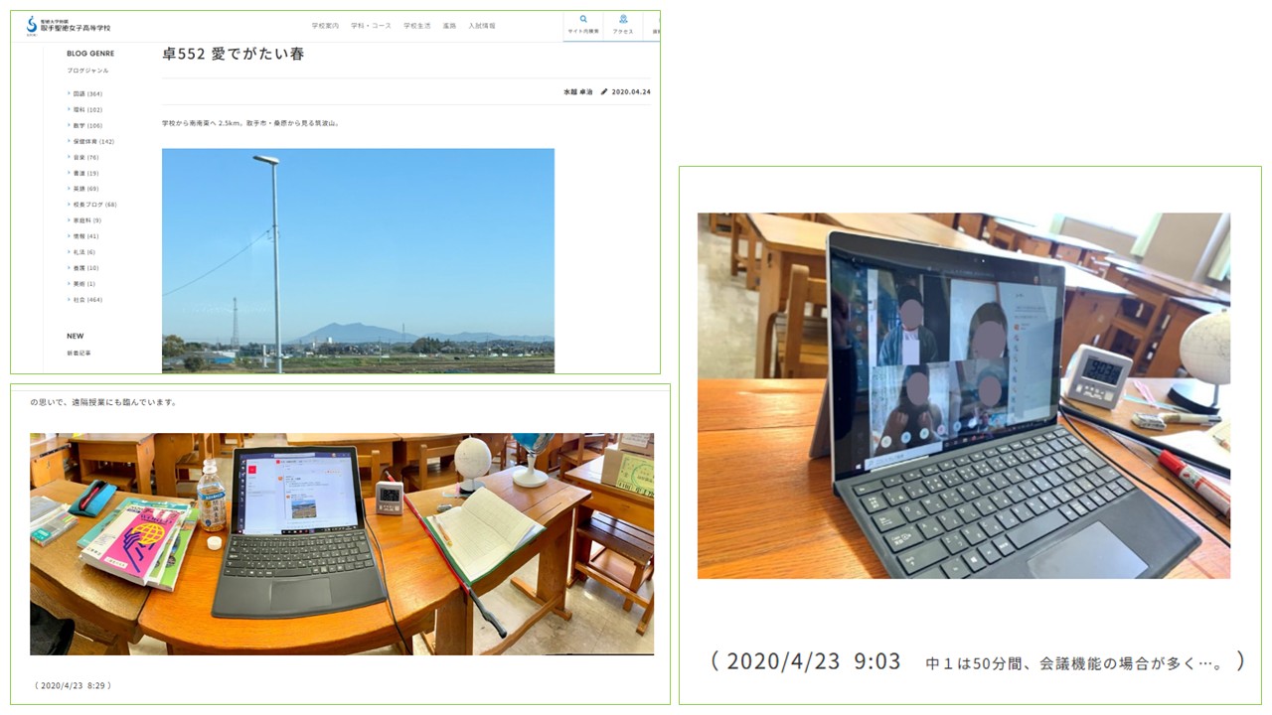Go to 進路 in the navigation bar
This screenshot has width=1272, height=715.
449,26
